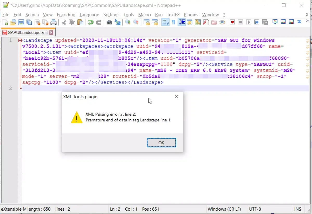Click line number 2 in the margin

(10, 88)
